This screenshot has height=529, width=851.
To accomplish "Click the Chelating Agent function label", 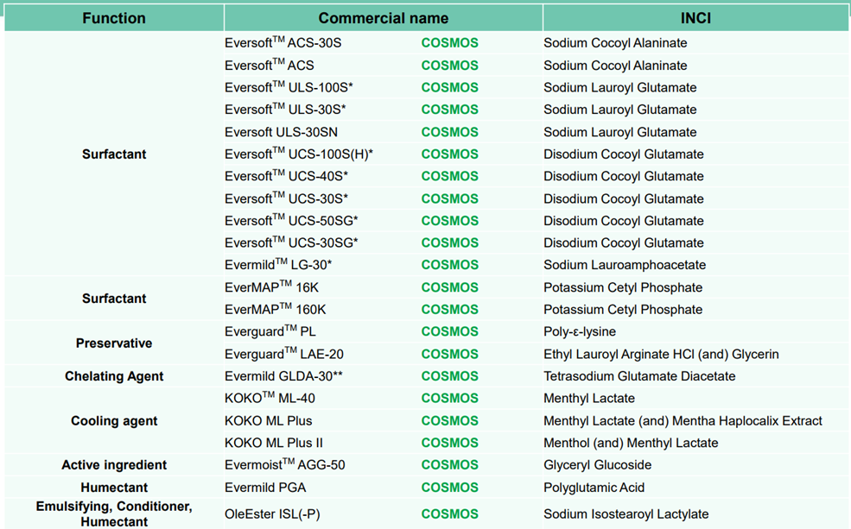I will (114, 376).
